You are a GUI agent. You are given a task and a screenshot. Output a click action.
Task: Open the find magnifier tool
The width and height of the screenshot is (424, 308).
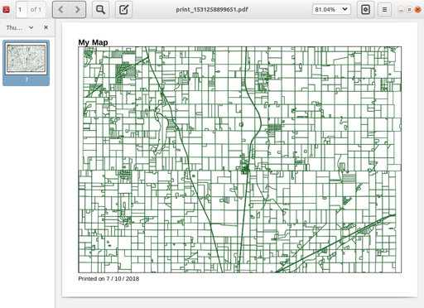[x=100, y=9]
